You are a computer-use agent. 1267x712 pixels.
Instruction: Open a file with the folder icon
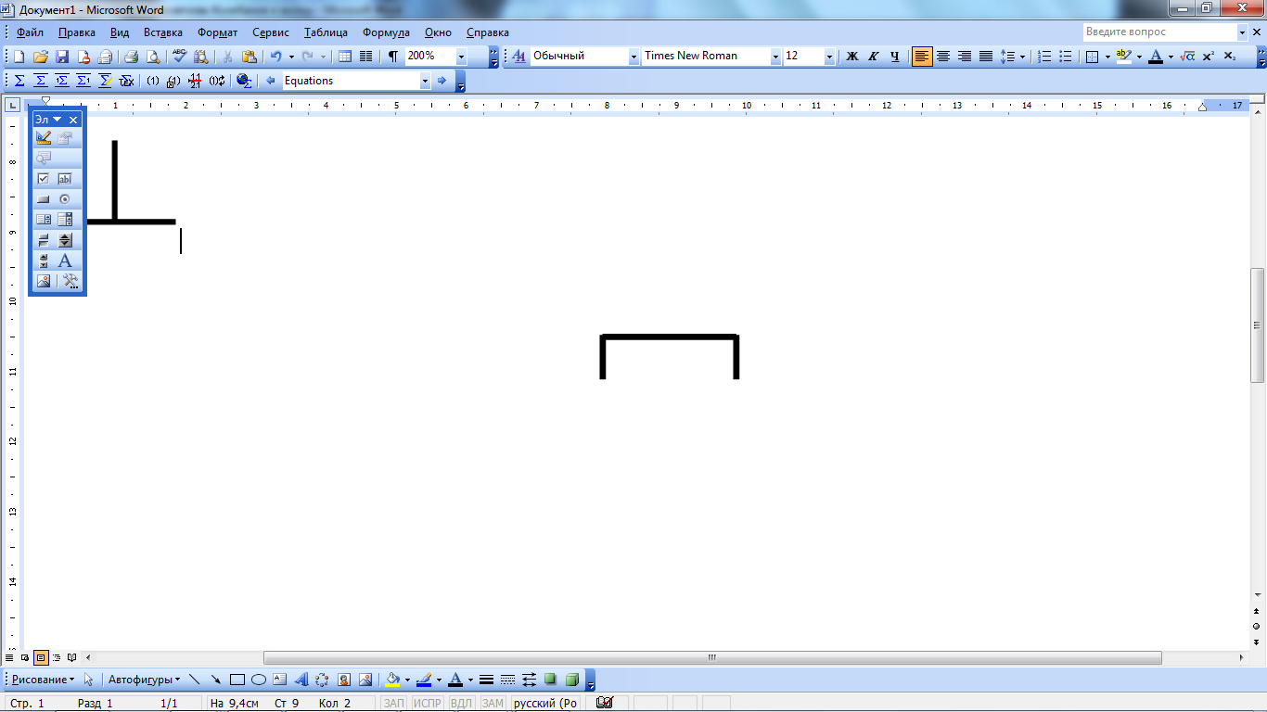tap(41, 57)
